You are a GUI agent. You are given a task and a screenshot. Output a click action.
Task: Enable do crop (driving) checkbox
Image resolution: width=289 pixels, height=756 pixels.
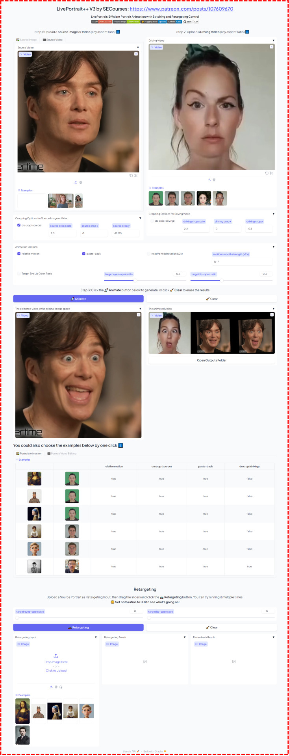[152, 221]
